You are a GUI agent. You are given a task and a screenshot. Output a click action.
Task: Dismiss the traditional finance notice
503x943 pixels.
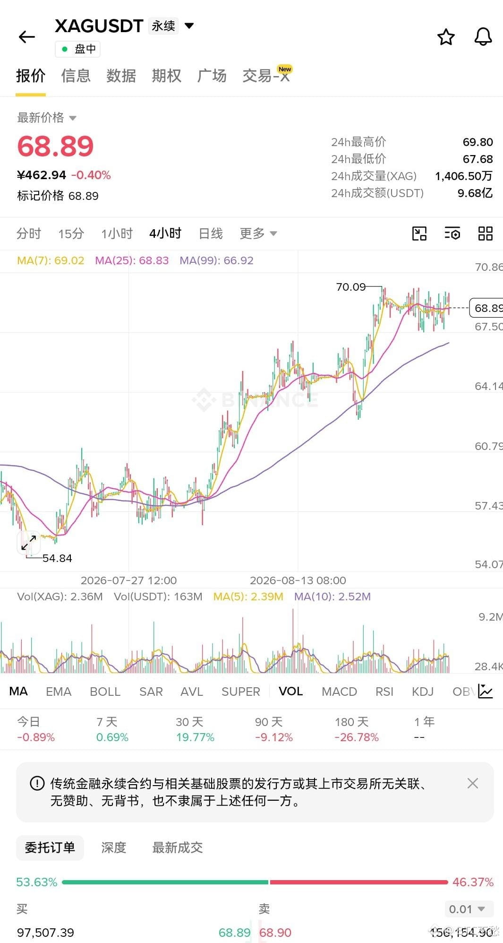point(472,784)
